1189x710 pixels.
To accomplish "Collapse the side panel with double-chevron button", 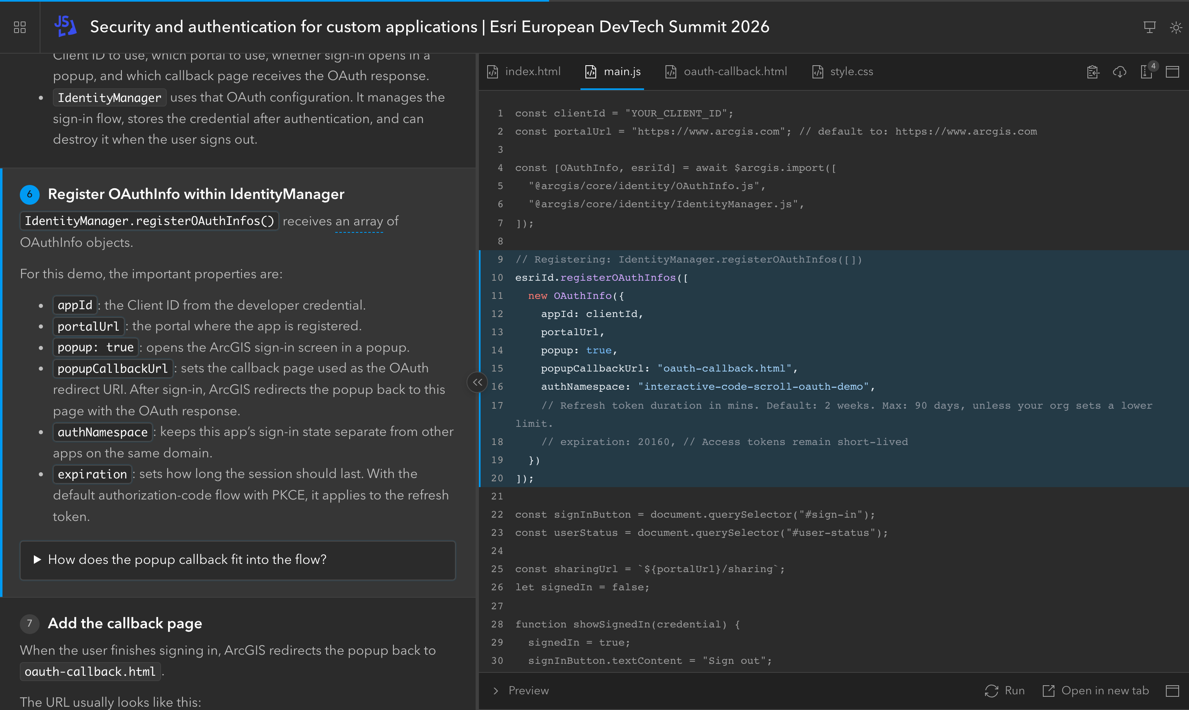I will (x=477, y=382).
